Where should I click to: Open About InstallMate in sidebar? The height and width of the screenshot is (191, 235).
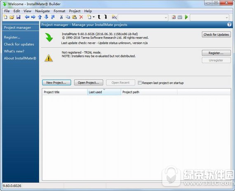[x=20, y=58]
